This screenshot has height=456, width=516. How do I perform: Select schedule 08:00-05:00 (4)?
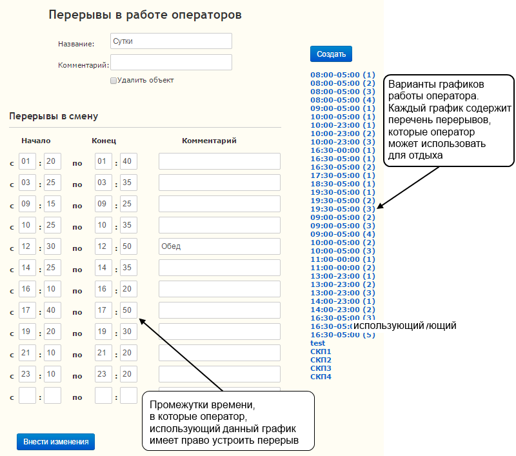[x=343, y=100]
